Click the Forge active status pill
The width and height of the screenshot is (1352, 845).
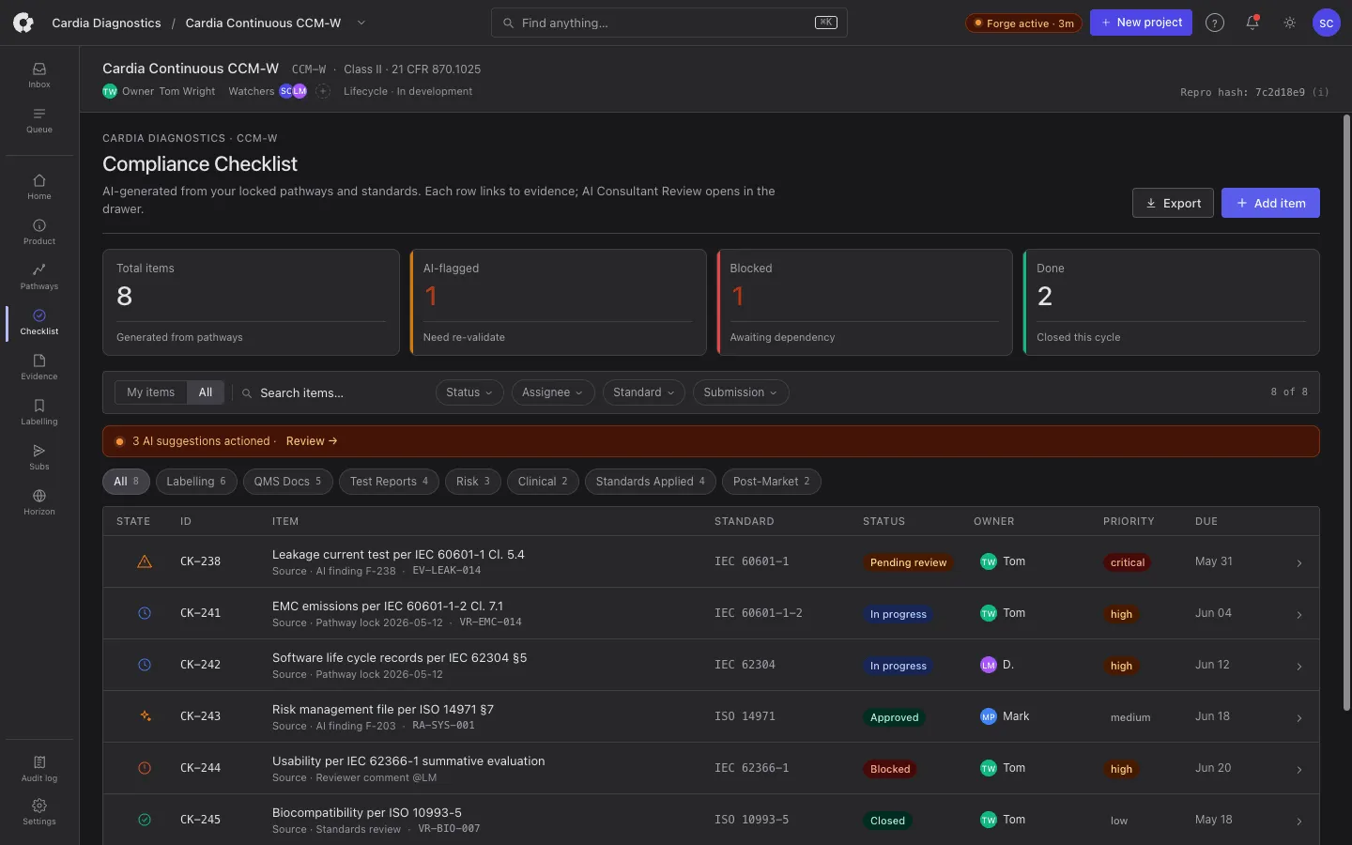pyautogui.click(x=1023, y=23)
